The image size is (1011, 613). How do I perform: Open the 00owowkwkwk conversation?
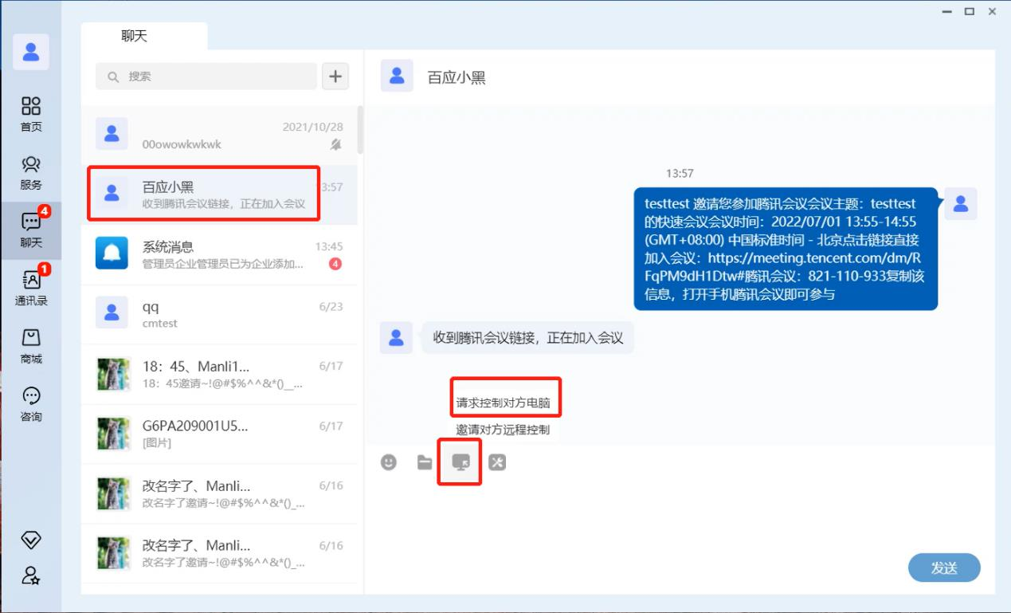tap(219, 136)
